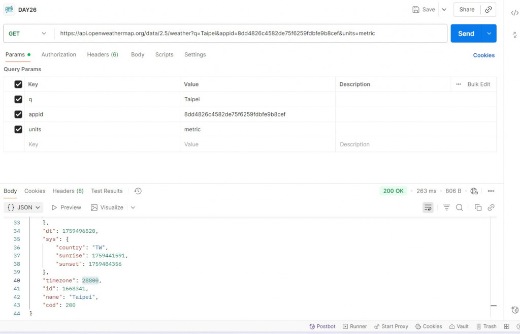520x334 pixels.
Task: Copy response body icon
Action: tap(478, 207)
